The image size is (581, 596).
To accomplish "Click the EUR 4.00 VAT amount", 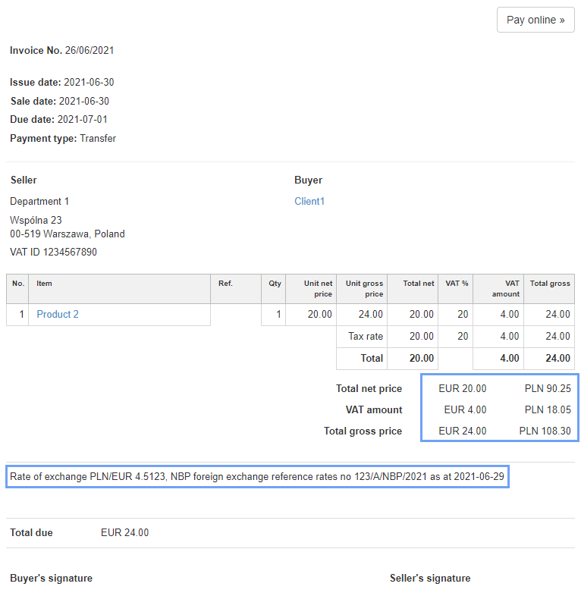I will [465, 409].
